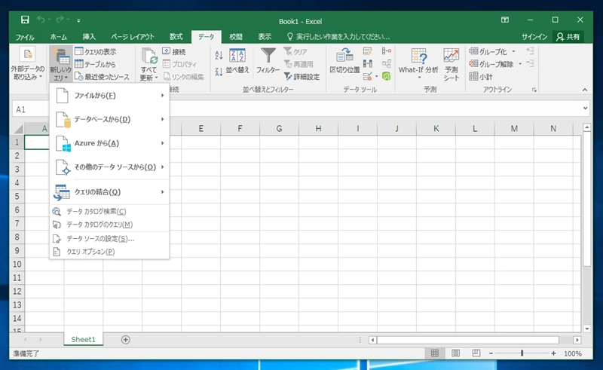Open 外部データの取り込み dropdown
Viewport: 603px width, 370px height.
point(28,63)
